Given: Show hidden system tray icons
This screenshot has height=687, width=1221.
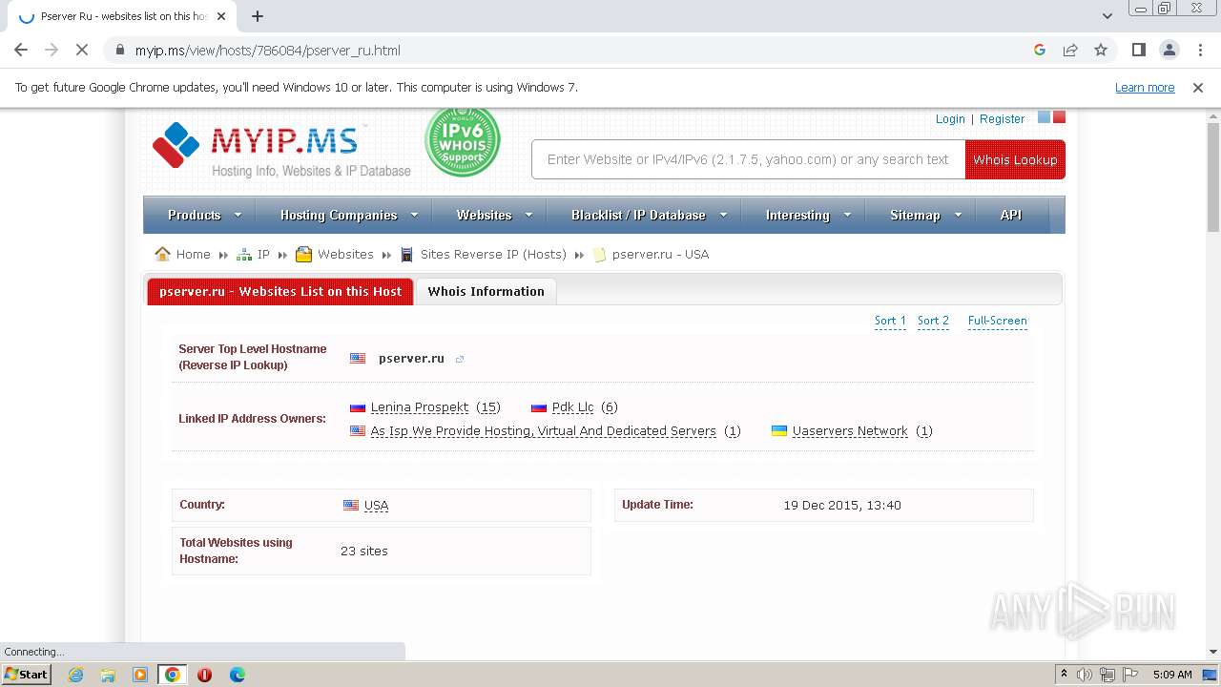Looking at the screenshot, I should tap(1065, 675).
